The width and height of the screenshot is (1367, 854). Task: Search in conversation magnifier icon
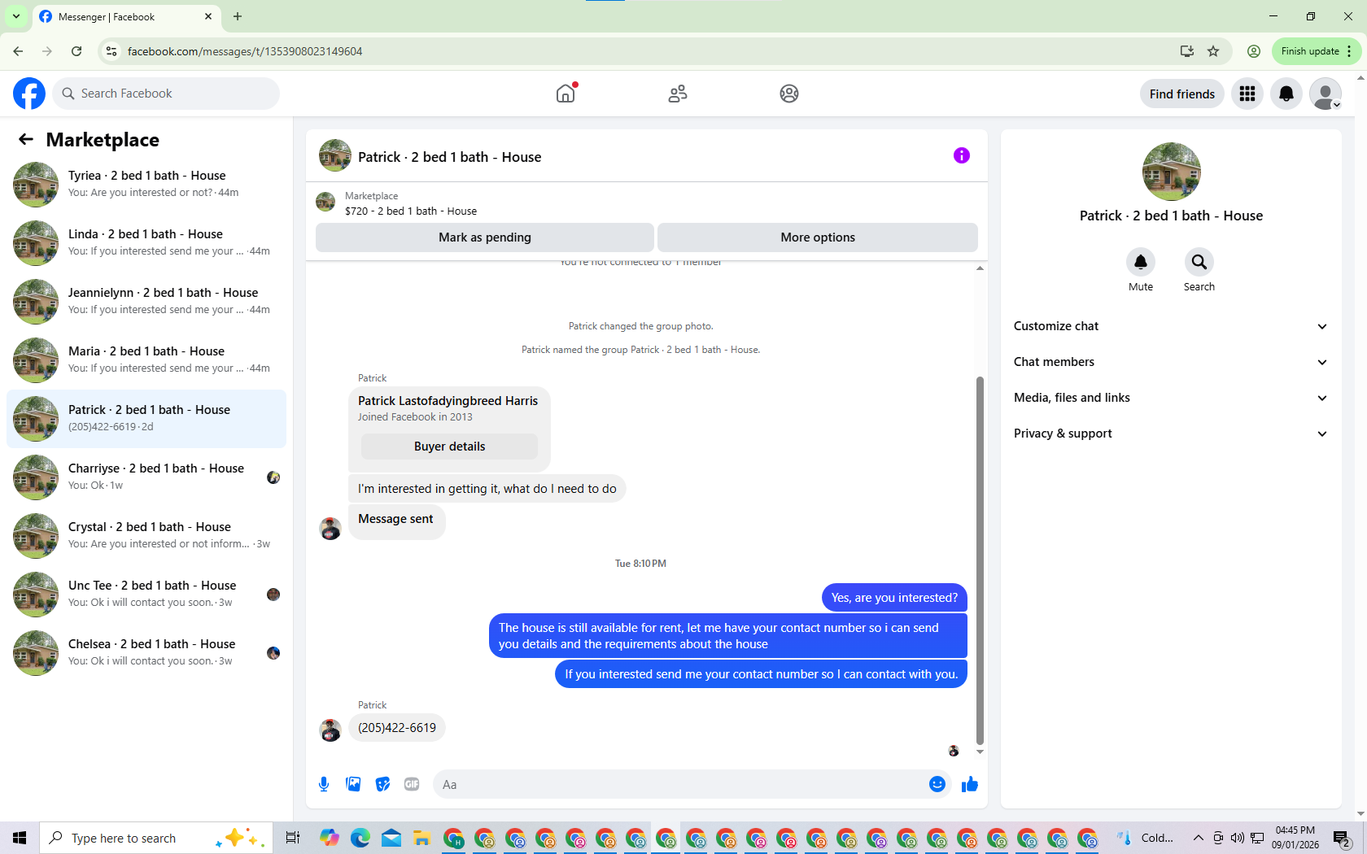(x=1199, y=262)
